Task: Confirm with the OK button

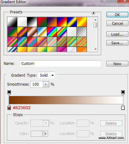Action: point(117,15)
